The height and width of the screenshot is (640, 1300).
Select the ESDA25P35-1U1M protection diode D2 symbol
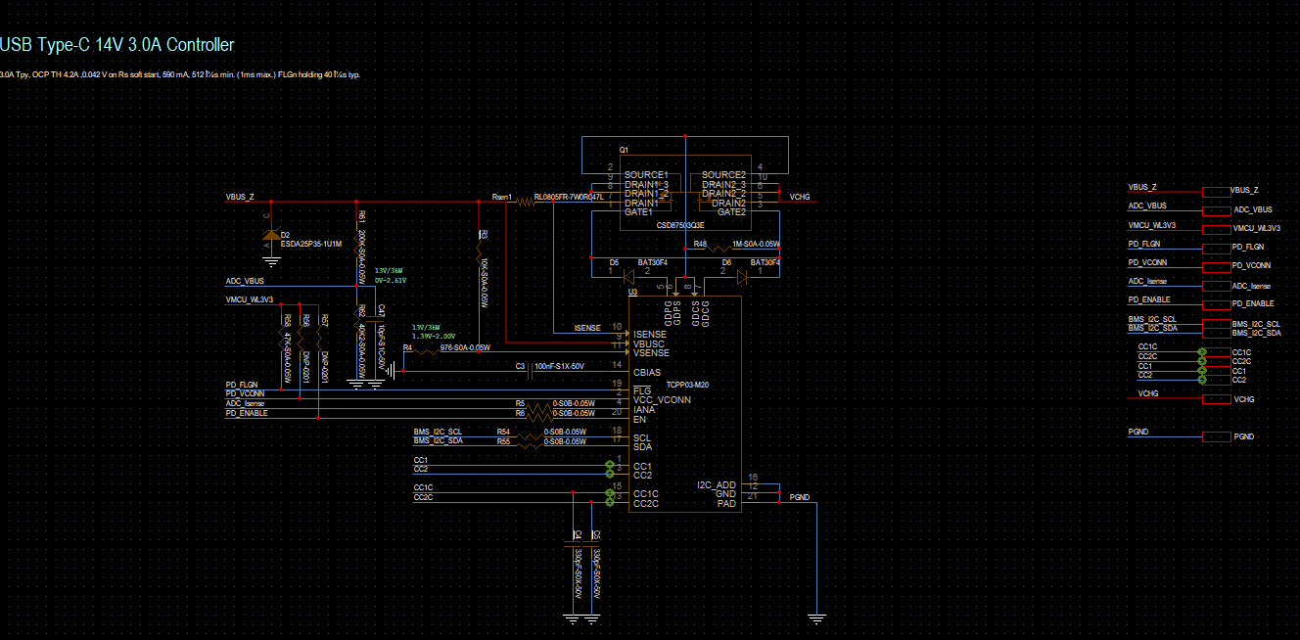point(271,236)
